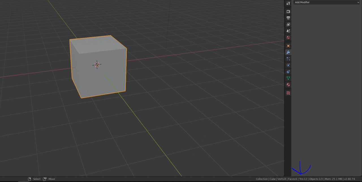Click the Select mouse hint in status bar
The image size is (362, 182).
[x=34, y=179]
